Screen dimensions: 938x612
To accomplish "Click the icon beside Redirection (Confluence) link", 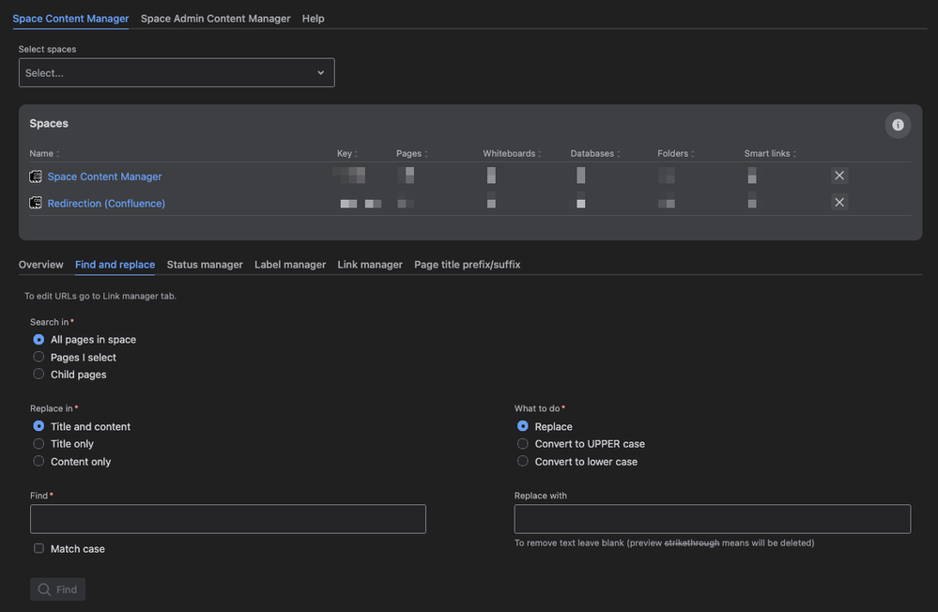I will [x=36, y=203].
